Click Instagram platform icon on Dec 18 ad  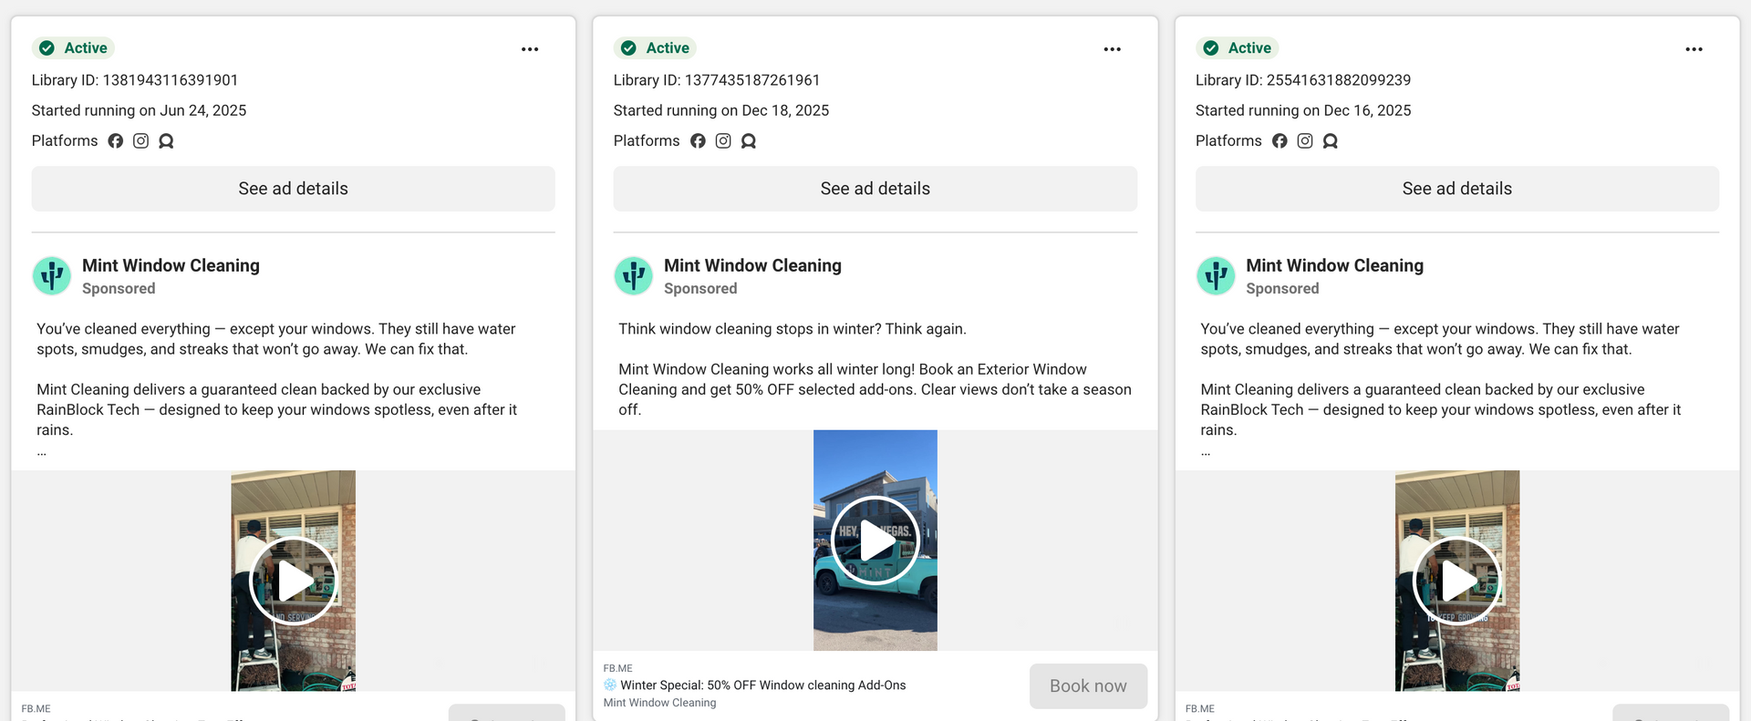[x=723, y=141]
